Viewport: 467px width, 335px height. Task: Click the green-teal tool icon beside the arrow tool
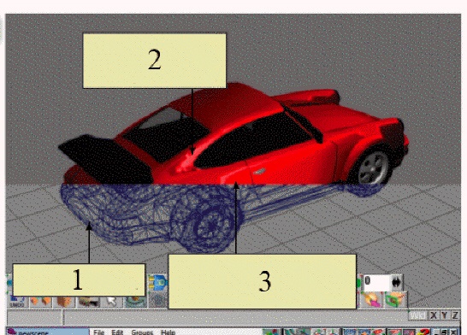coord(135,302)
